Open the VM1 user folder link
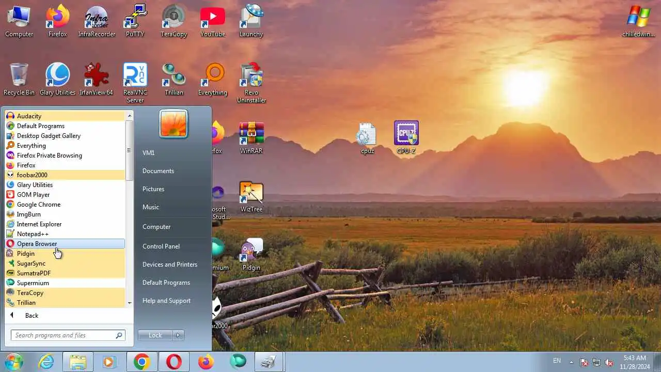Image resolution: width=661 pixels, height=372 pixels. point(149,152)
